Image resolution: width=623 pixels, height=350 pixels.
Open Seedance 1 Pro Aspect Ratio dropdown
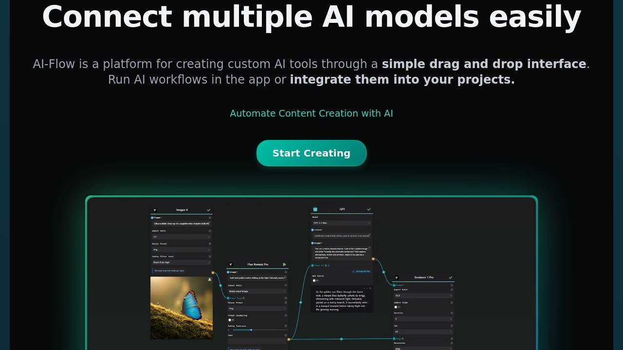423,295
